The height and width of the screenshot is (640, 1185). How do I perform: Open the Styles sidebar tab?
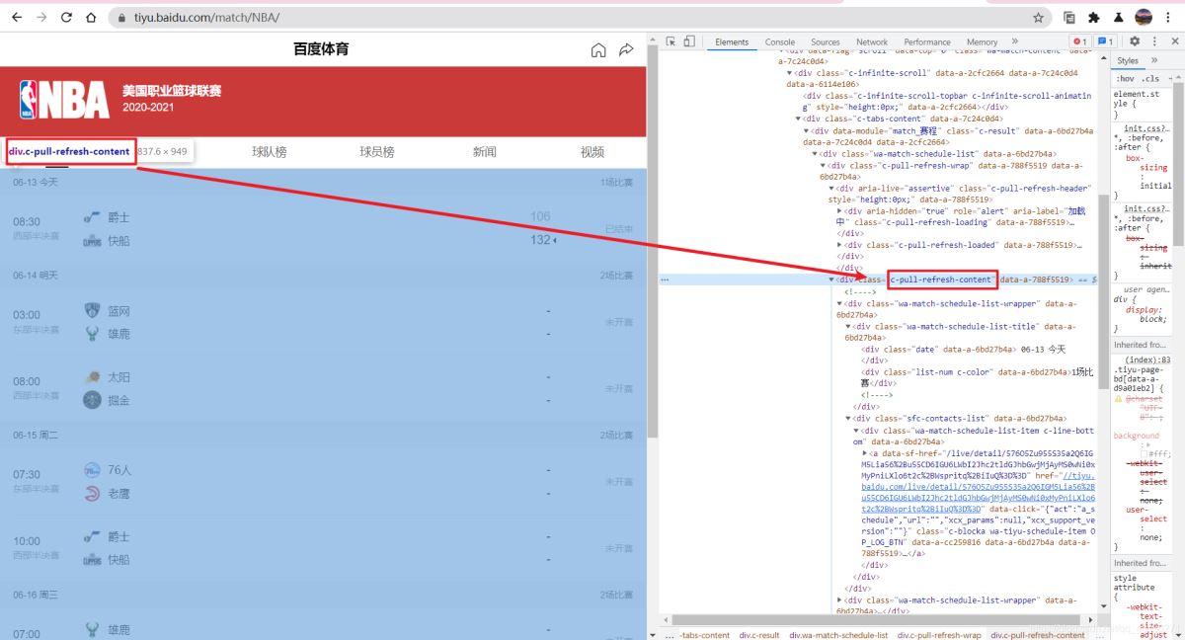[x=1128, y=61]
